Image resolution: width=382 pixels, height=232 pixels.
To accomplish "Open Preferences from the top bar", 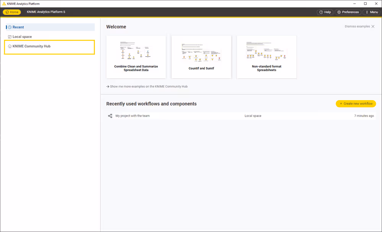I will point(348,12).
